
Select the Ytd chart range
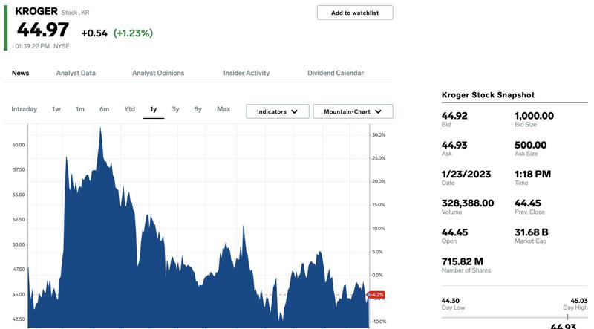[129, 109]
